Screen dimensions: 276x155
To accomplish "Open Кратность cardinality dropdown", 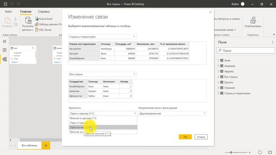I will (x=103, y=114).
